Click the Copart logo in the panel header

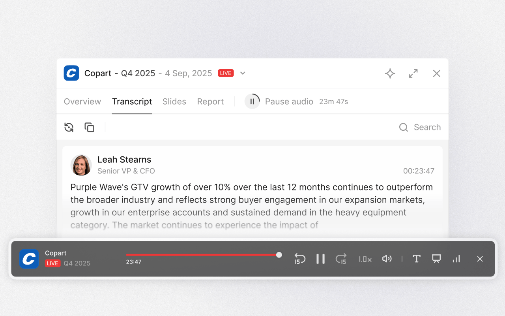(x=71, y=73)
